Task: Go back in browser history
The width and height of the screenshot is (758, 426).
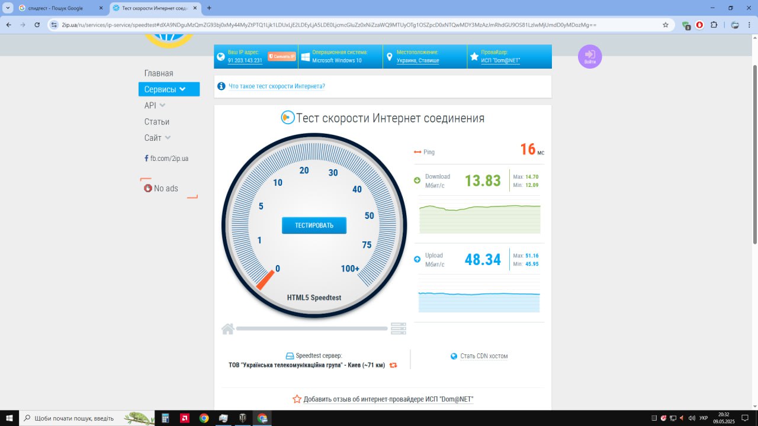Action: pos(8,25)
